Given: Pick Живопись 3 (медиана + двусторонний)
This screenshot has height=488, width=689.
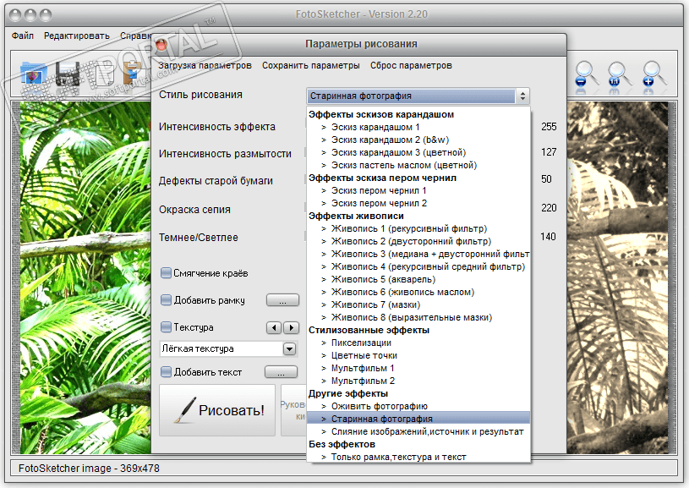Looking at the screenshot, I should pyautogui.click(x=418, y=254).
